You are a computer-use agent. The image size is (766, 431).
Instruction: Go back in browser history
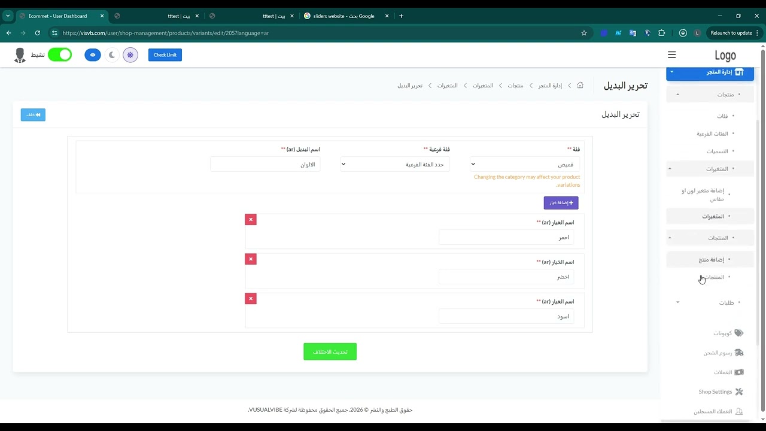click(9, 33)
